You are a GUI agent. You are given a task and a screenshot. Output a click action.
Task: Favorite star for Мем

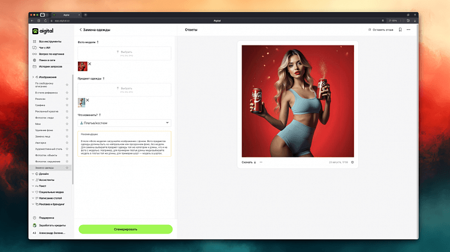(x=67, y=124)
